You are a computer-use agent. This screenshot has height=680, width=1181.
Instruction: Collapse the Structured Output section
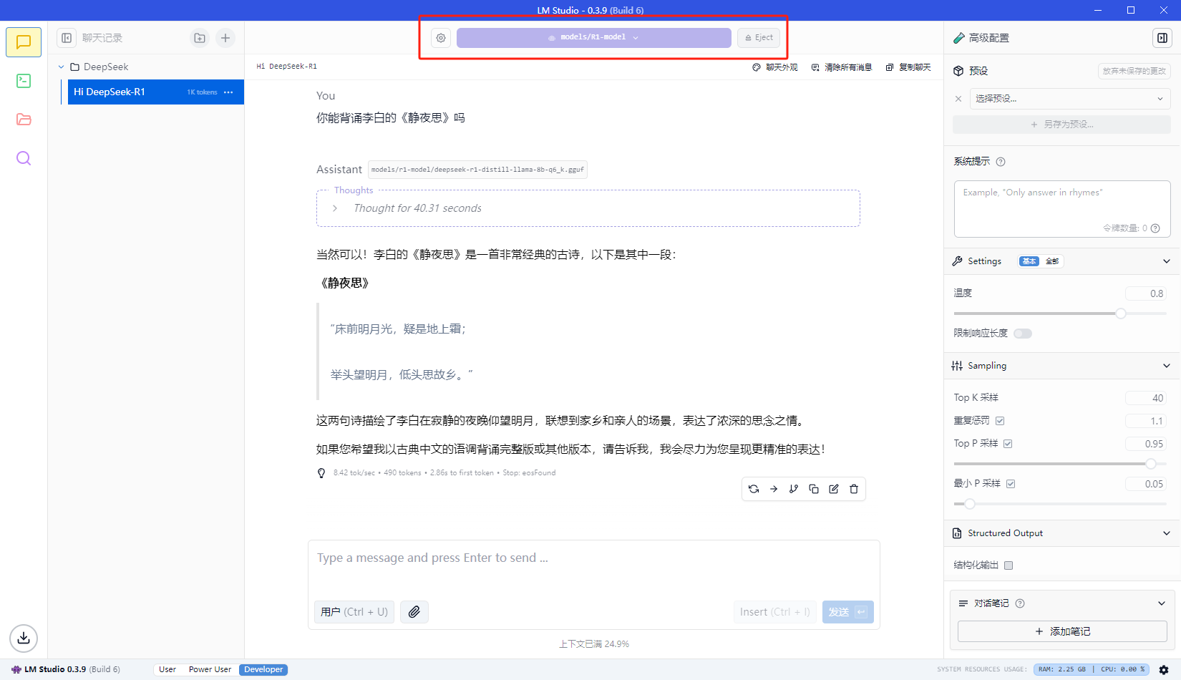click(1167, 533)
